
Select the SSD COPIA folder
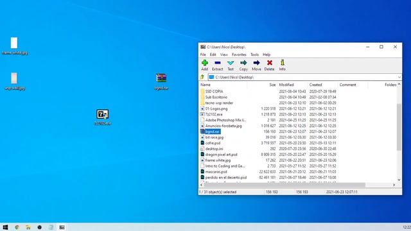[214, 91]
